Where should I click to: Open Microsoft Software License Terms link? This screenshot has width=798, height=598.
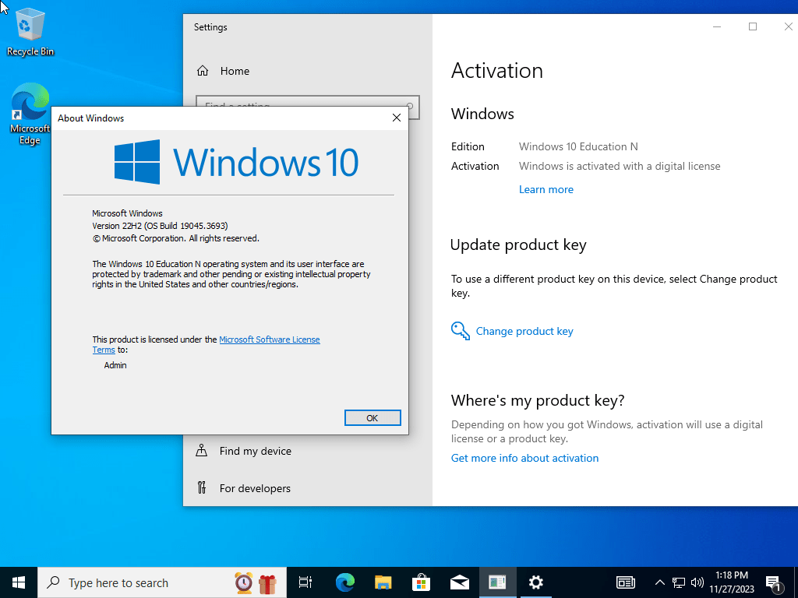(x=269, y=339)
